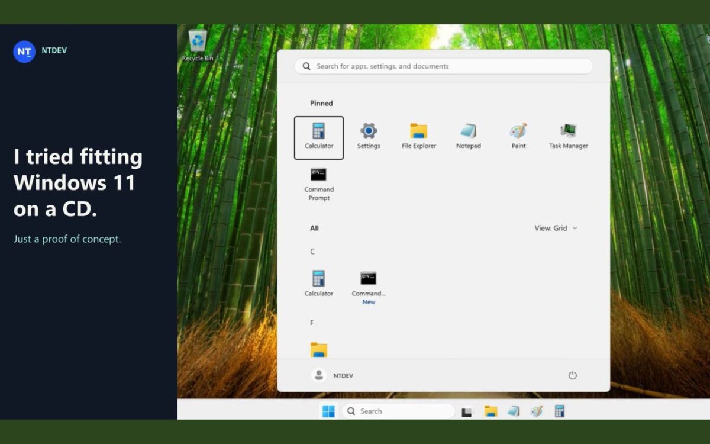
Task: Click the taskbar Search box
Action: (x=398, y=411)
